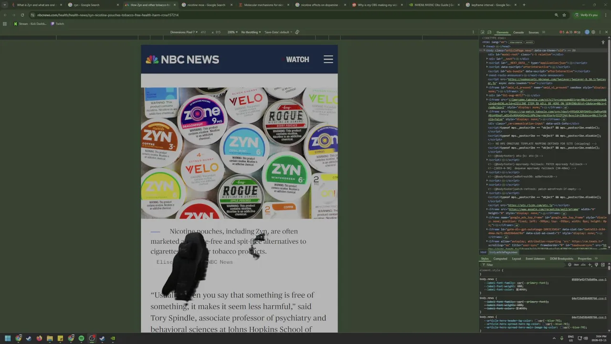Toggle the .cls element classes button
Image resolution: width=611 pixels, height=344 pixels.
583,265
